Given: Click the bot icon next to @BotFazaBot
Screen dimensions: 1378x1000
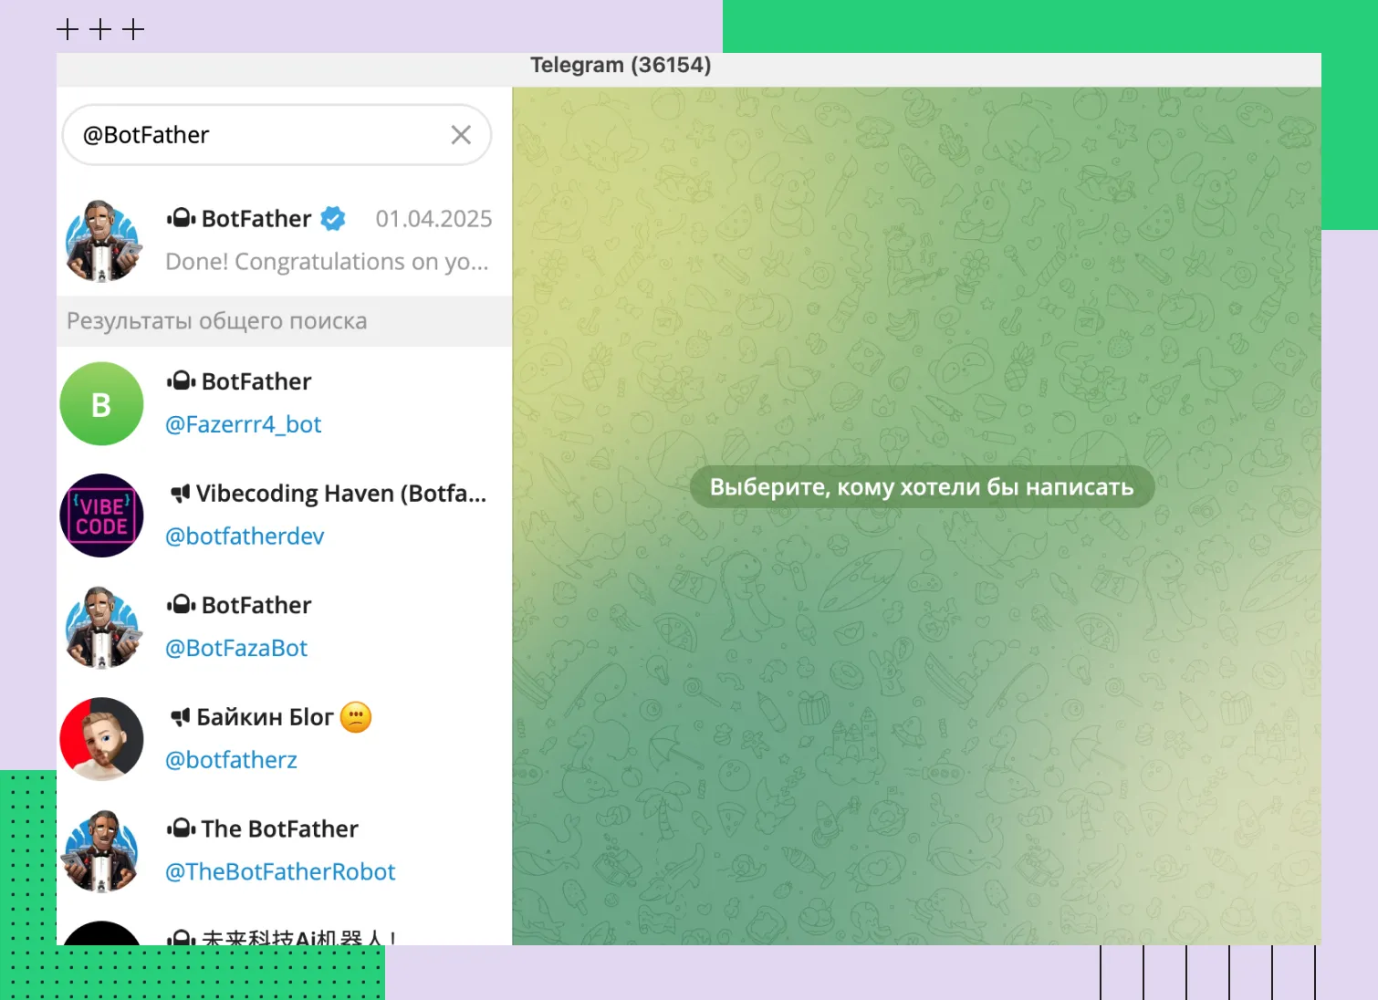Looking at the screenshot, I should pyautogui.click(x=182, y=604).
